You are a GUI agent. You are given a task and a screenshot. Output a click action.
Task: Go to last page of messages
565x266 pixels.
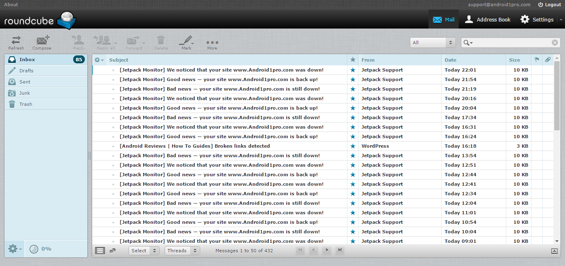point(340,250)
